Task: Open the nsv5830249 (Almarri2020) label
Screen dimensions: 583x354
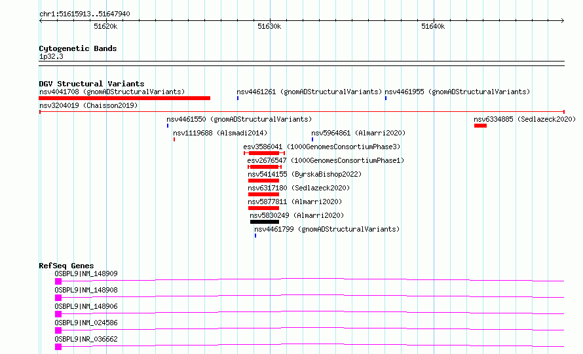Action: (297, 215)
